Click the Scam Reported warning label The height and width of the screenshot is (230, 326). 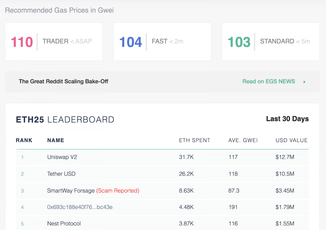[118, 191]
